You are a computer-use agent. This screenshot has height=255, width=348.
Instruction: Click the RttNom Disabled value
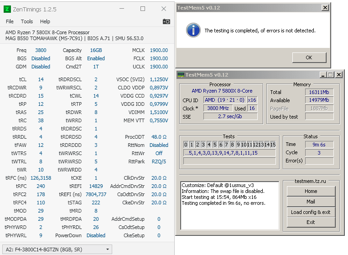[159, 145]
